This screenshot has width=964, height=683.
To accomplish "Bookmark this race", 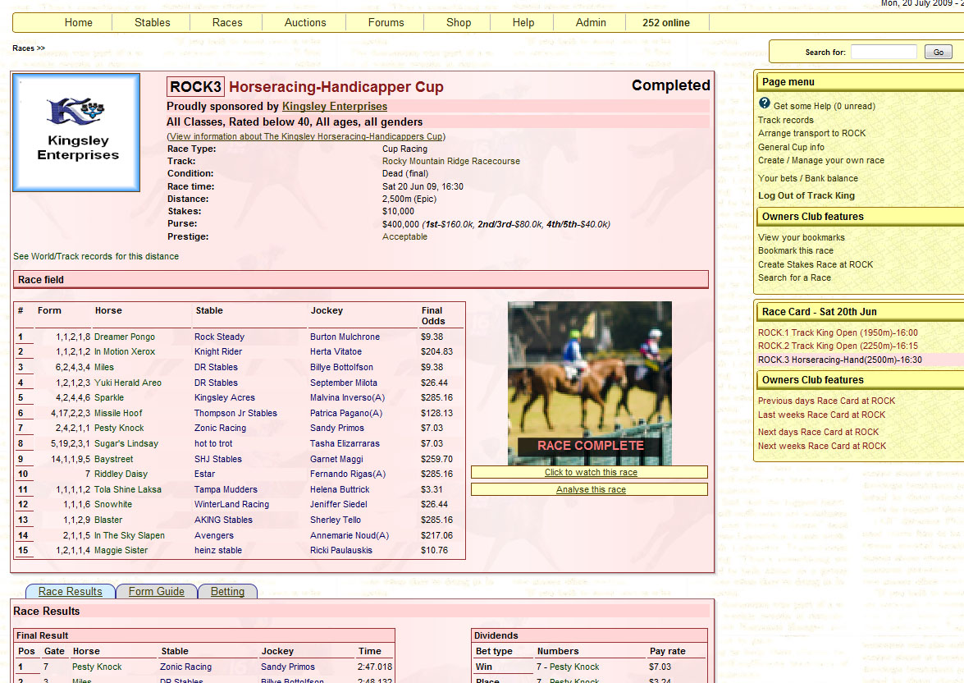I will (x=795, y=250).
